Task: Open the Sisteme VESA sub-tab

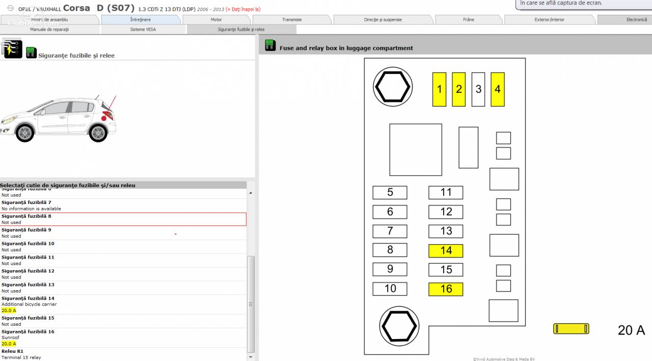Action: [x=143, y=30]
